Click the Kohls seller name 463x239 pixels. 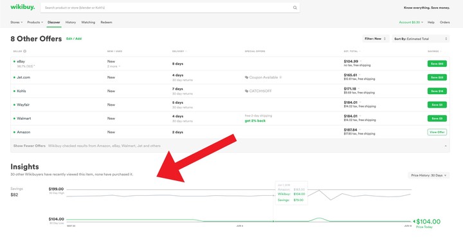21,91
